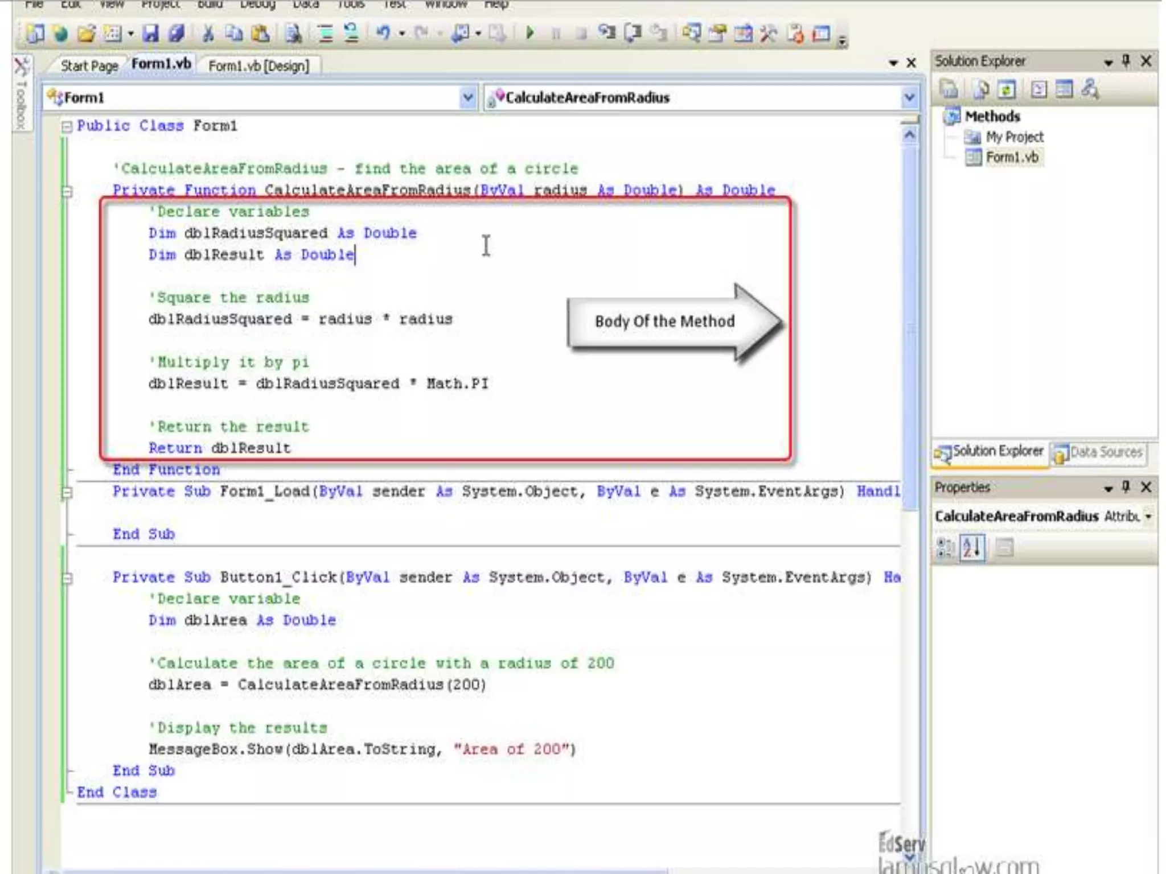
Task: Open the Object Browser toolbar icon
Action: [x=743, y=34]
